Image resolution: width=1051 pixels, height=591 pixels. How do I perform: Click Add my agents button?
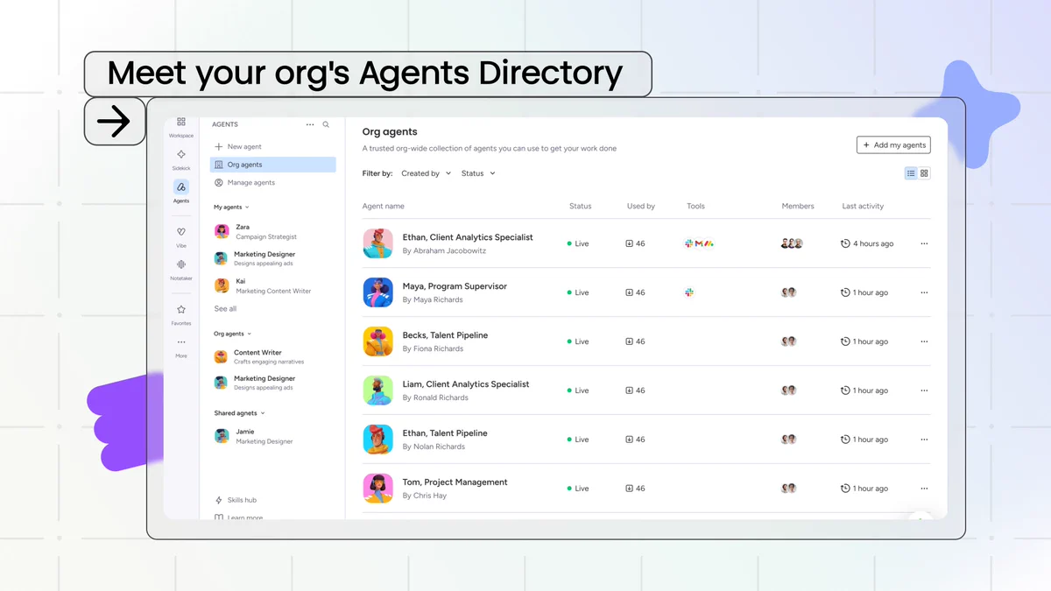893,145
